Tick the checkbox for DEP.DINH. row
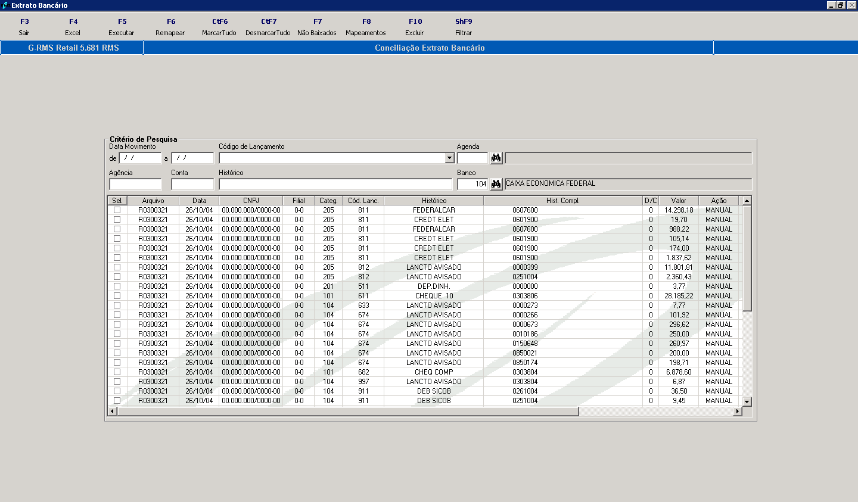The width and height of the screenshot is (858, 502). tap(117, 286)
